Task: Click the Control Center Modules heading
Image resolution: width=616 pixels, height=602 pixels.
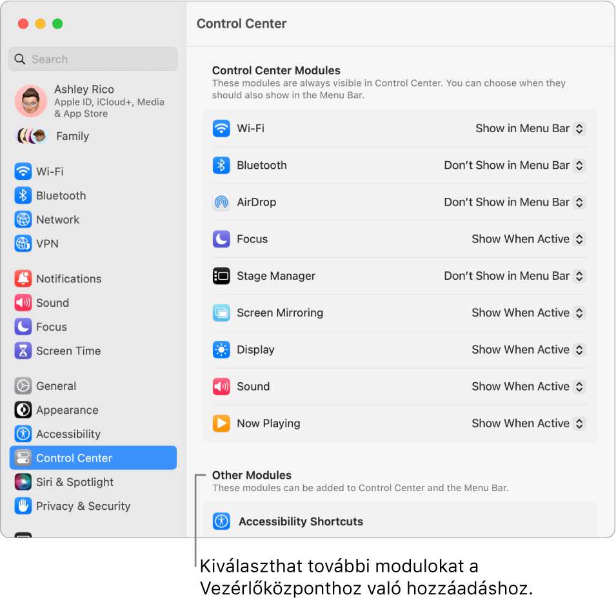Action: 276,70
